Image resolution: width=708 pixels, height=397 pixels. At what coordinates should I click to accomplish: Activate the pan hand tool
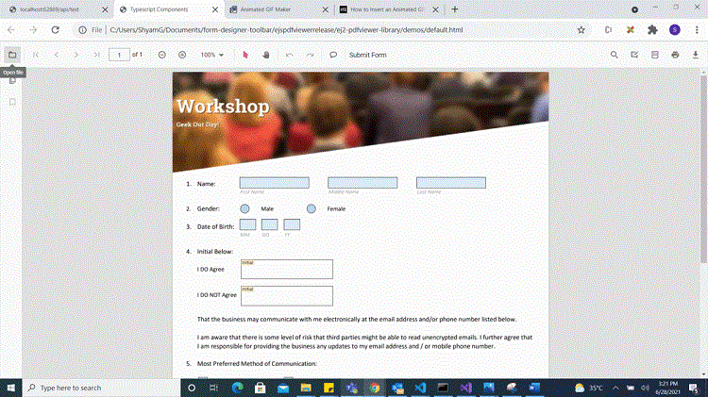(266, 55)
